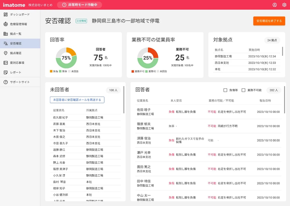The width and height of the screenshot is (290, 206).
Task: Go to 拠点一覧 menu item
Action: pyautogui.click(x=16, y=34)
